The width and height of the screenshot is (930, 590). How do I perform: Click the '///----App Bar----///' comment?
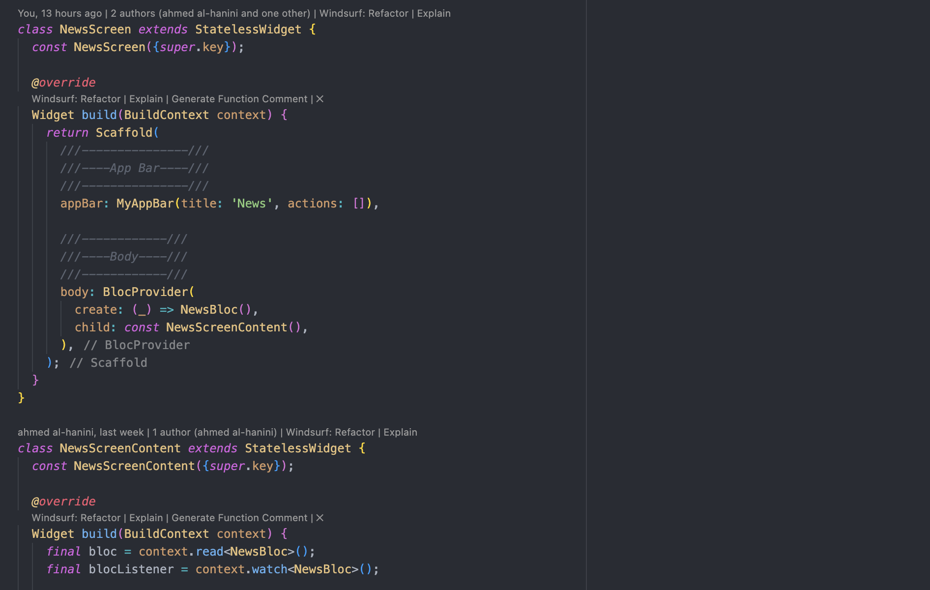pos(134,168)
